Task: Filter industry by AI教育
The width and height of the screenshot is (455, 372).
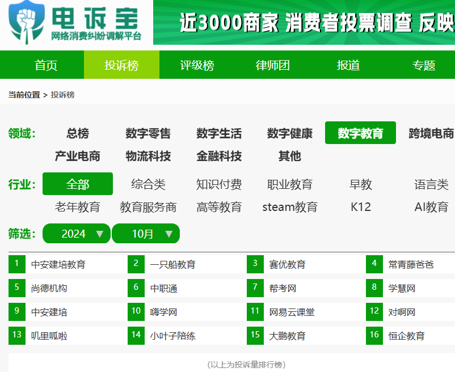Action: pos(431,207)
